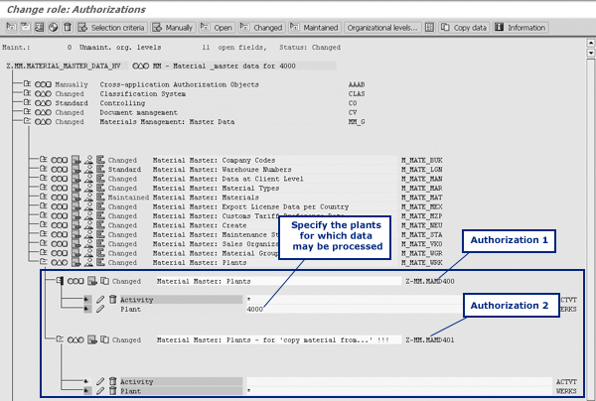596x401 pixels.
Task: Click the trash icon beside first Activity field
Action: pyautogui.click(x=112, y=298)
